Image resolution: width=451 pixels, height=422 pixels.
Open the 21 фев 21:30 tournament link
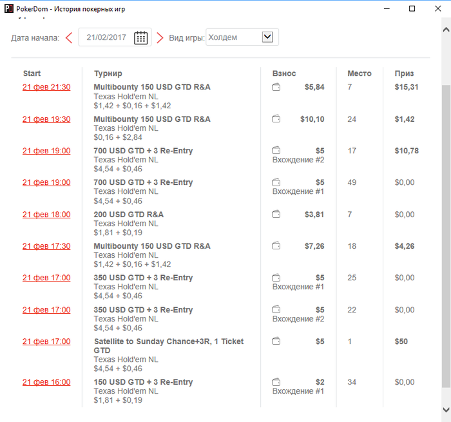coord(46,87)
